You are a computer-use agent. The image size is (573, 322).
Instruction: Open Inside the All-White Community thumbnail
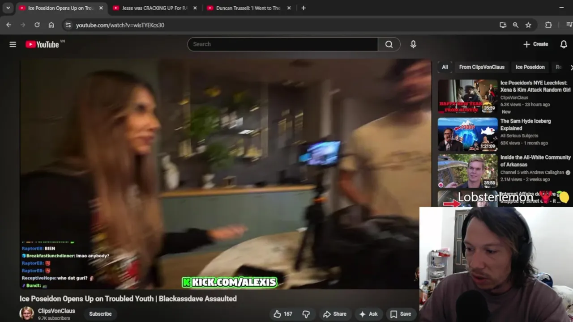[467, 171]
